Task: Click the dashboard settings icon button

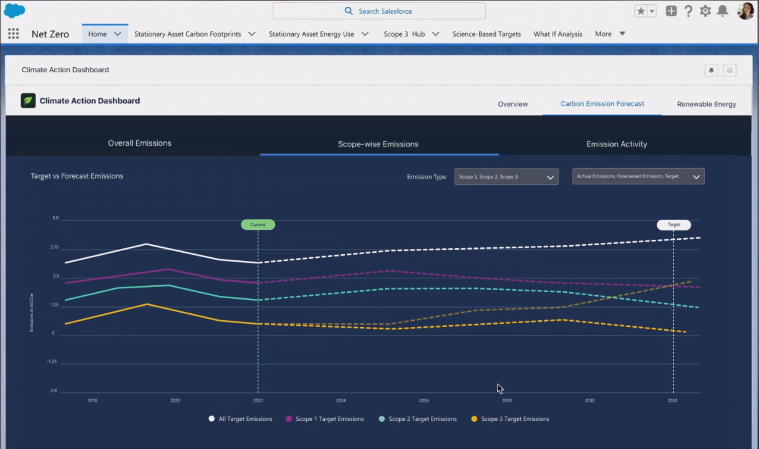Action: (x=730, y=70)
